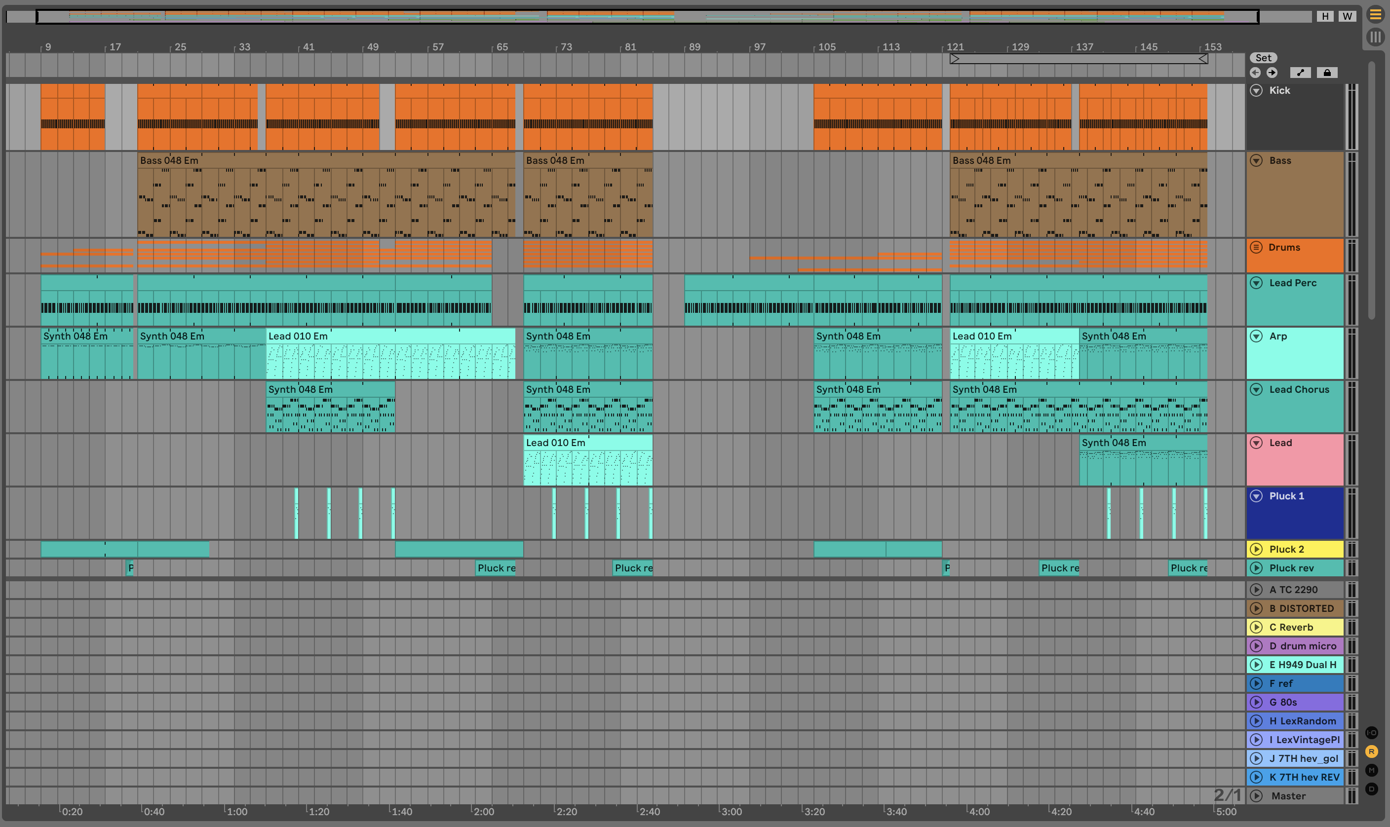Collapse the Kick track
Image resolution: width=1390 pixels, height=827 pixels.
(x=1256, y=90)
